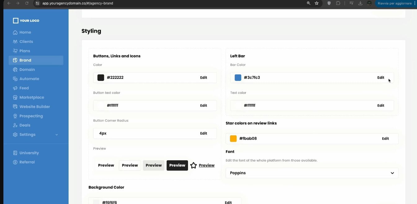The height and width of the screenshot is (204, 417).
Task: Open the University sidebar item
Action: click(29, 153)
